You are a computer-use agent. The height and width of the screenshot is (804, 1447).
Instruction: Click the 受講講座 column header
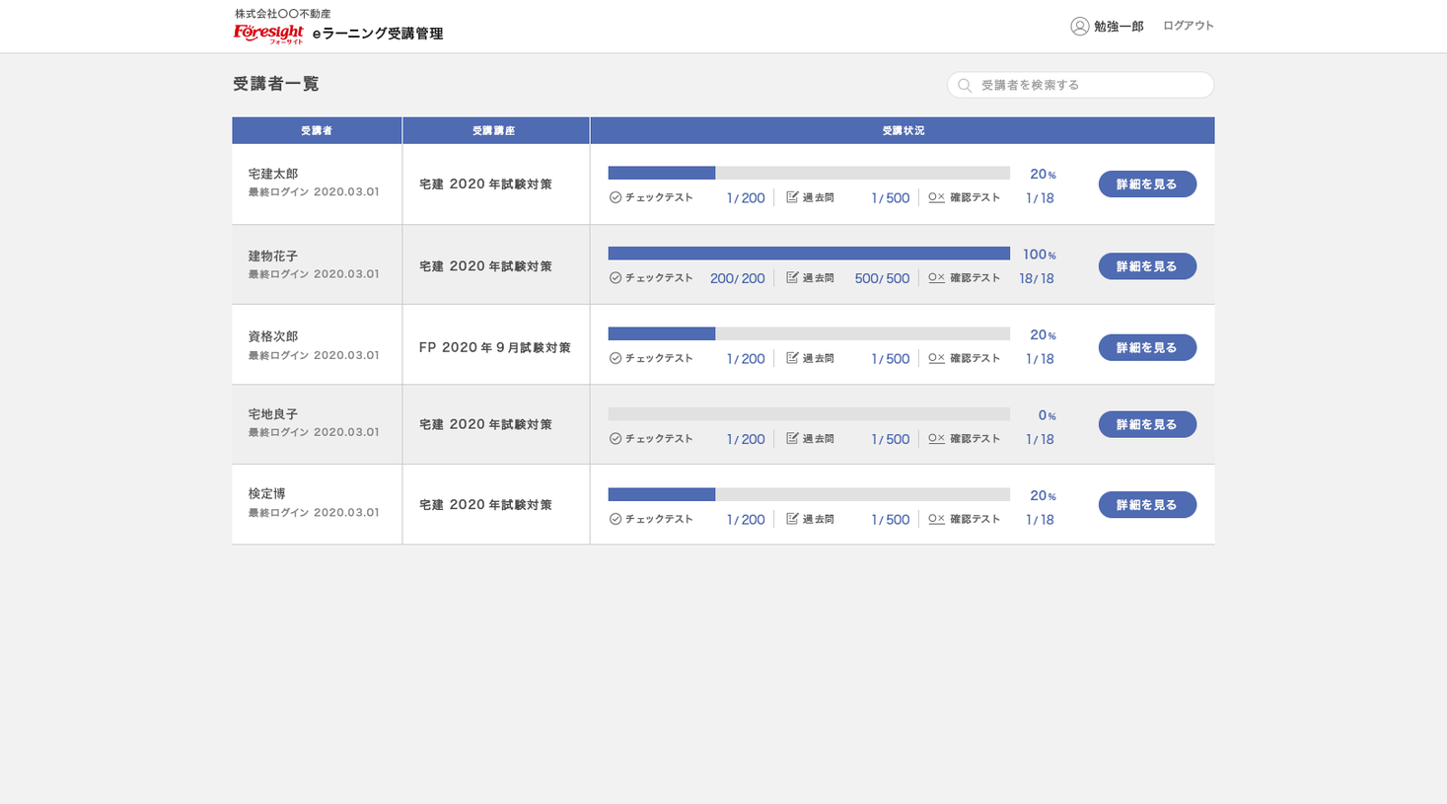click(495, 130)
